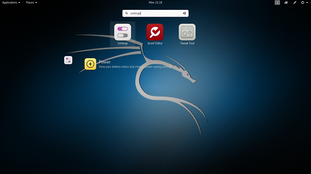The width and height of the screenshot is (311, 174).
Task: Click the small Settings provider icon on left
Action: (x=68, y=60)
